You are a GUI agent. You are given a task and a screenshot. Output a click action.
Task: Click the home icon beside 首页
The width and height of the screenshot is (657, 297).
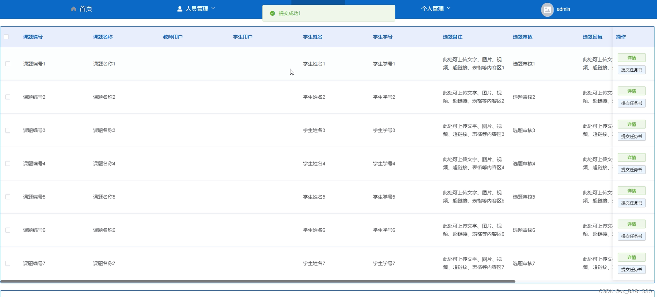[x=73, y=9]
